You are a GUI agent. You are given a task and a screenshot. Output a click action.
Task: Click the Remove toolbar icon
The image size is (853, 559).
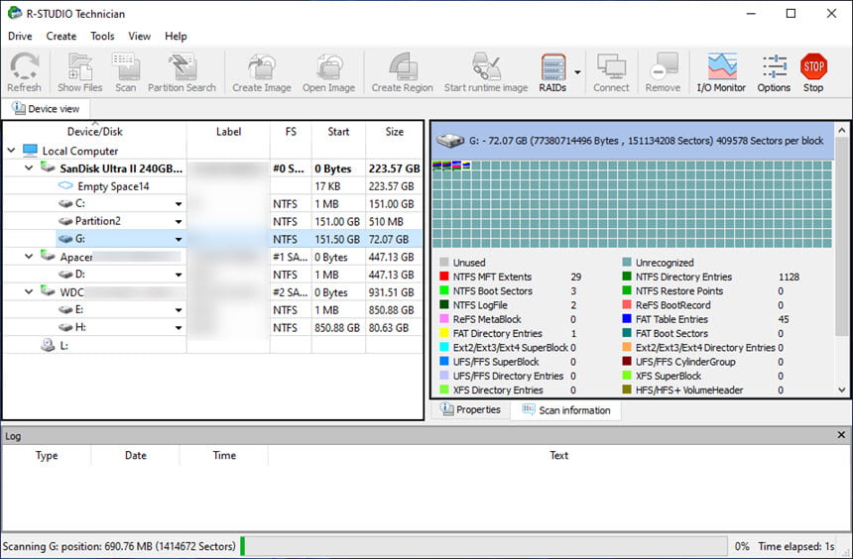point(663,72)
